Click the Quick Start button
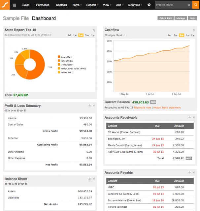The width and height of the screenshot is (200, 211). (x=166, y=18)
